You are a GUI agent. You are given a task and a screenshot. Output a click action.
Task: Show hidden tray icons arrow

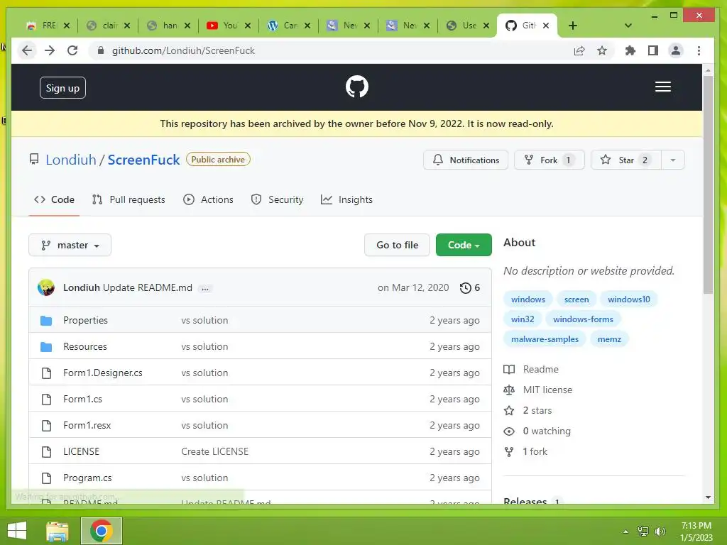coord(626,532)
